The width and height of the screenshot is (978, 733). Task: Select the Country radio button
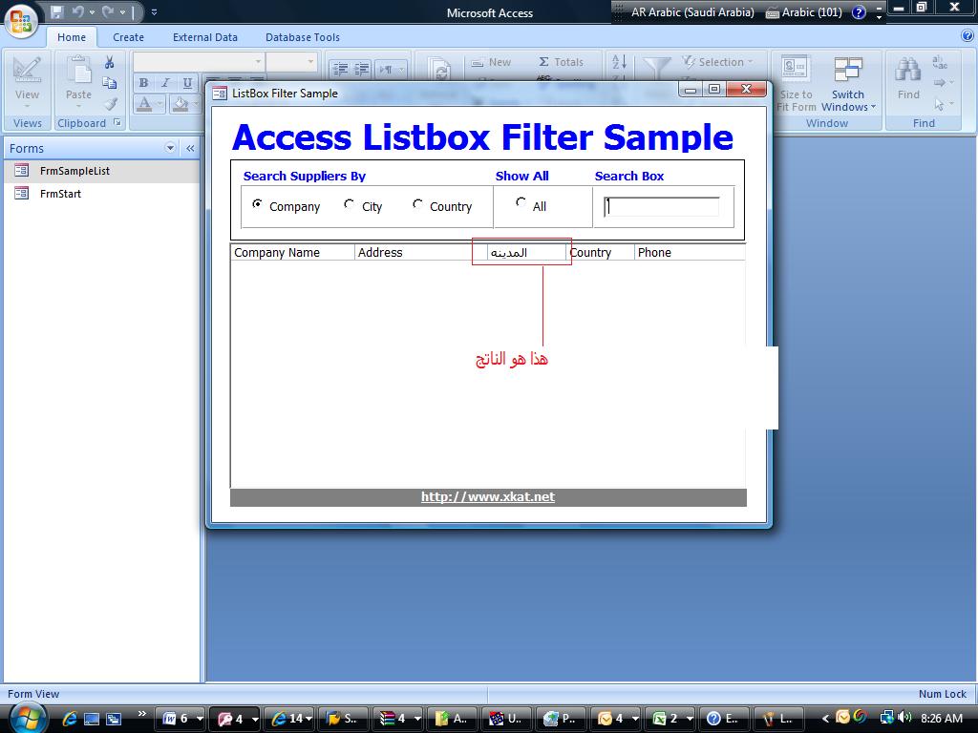[417, 204]
